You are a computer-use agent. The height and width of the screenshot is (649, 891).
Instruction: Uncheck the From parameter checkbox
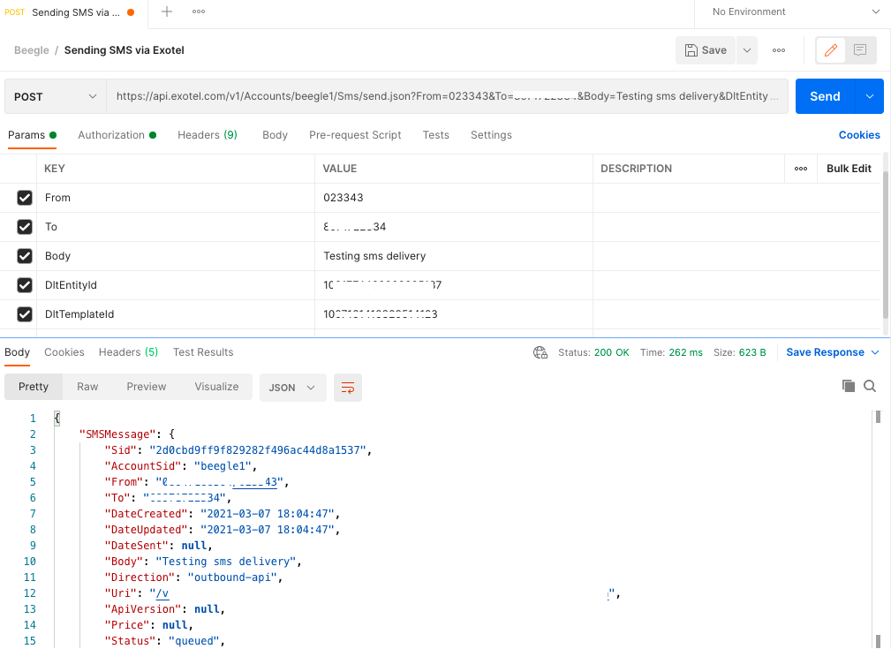click(x=25, y=198)
